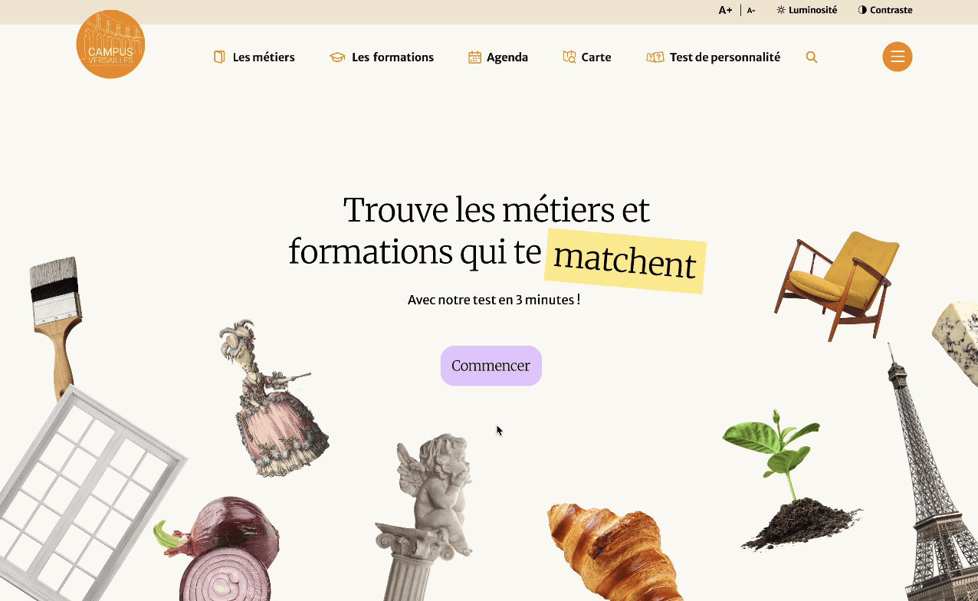This screenshot has width=978, height=601.
Task: Click the map icon beside Carte
Action: (569, 57)
